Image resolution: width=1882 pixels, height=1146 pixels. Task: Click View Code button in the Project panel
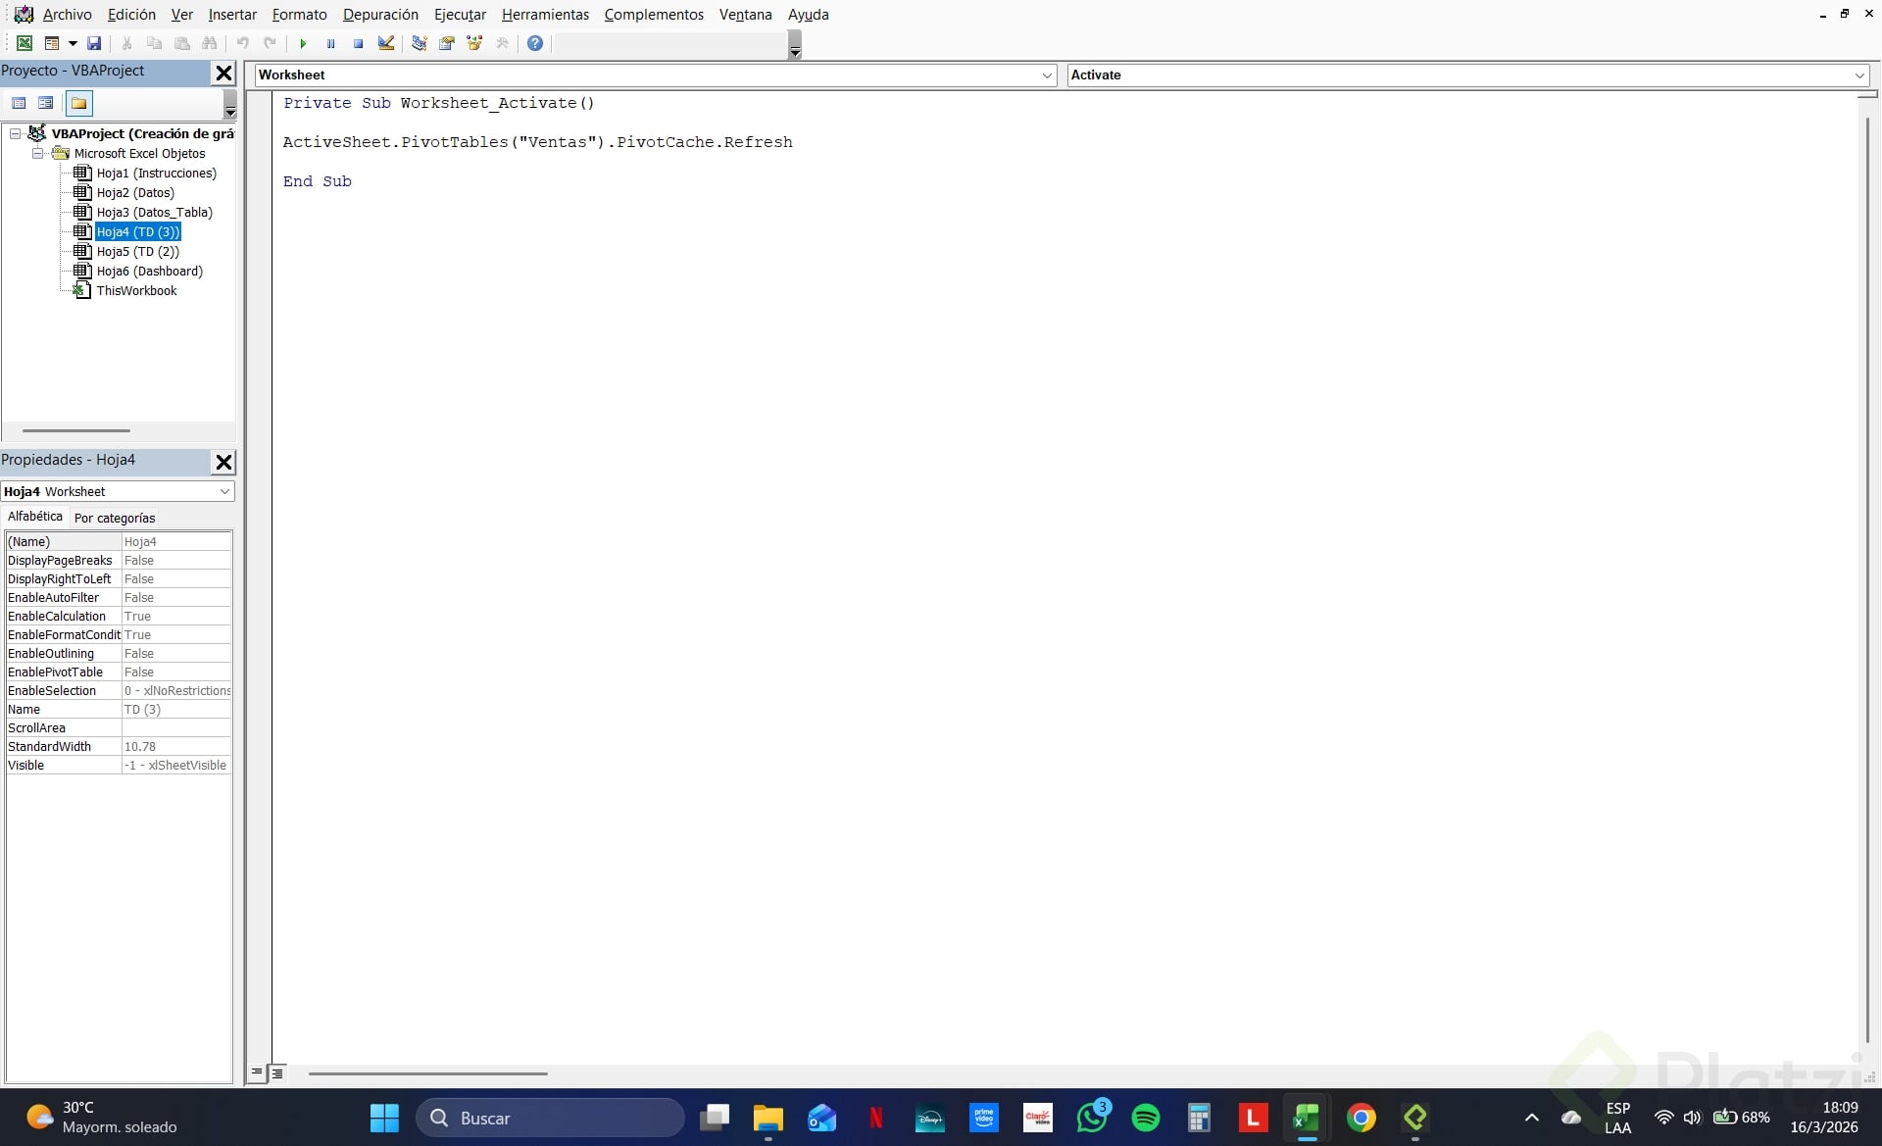[x=19, y=103]
